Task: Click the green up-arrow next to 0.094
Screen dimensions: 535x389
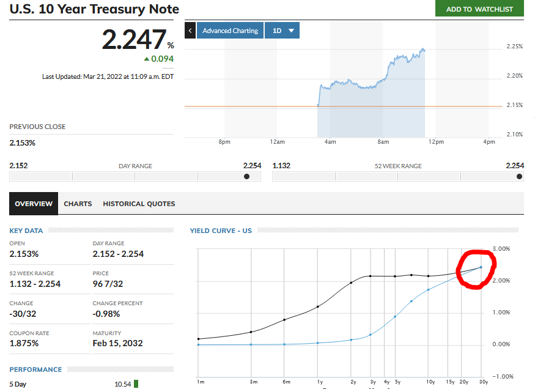Action: [147, 59]
